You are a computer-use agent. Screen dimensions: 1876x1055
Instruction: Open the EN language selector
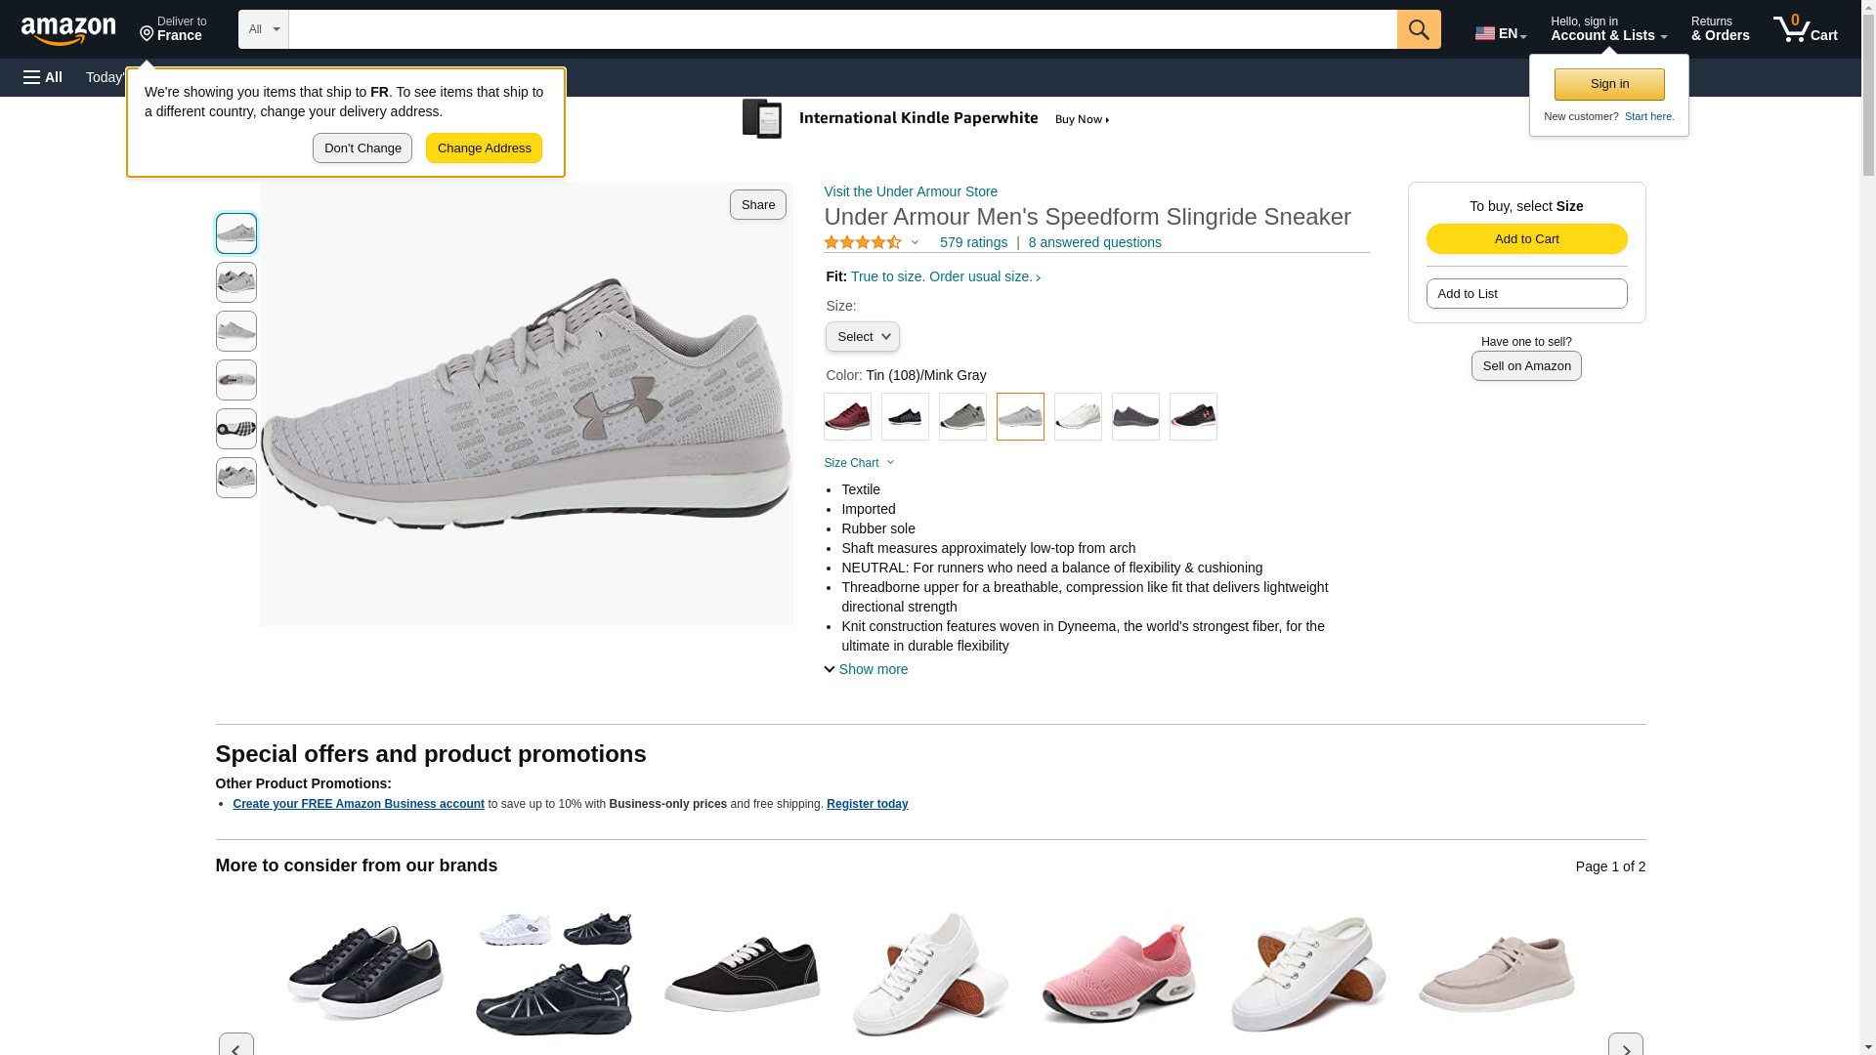(x=1500, y=33)
